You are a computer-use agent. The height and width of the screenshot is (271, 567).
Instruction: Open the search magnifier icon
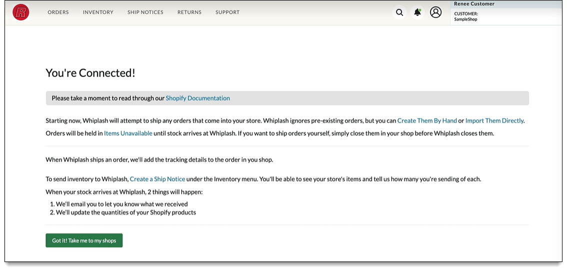tap(399, 12)
